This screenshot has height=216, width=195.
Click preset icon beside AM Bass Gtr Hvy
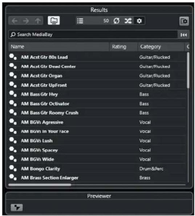pos(13,94)
